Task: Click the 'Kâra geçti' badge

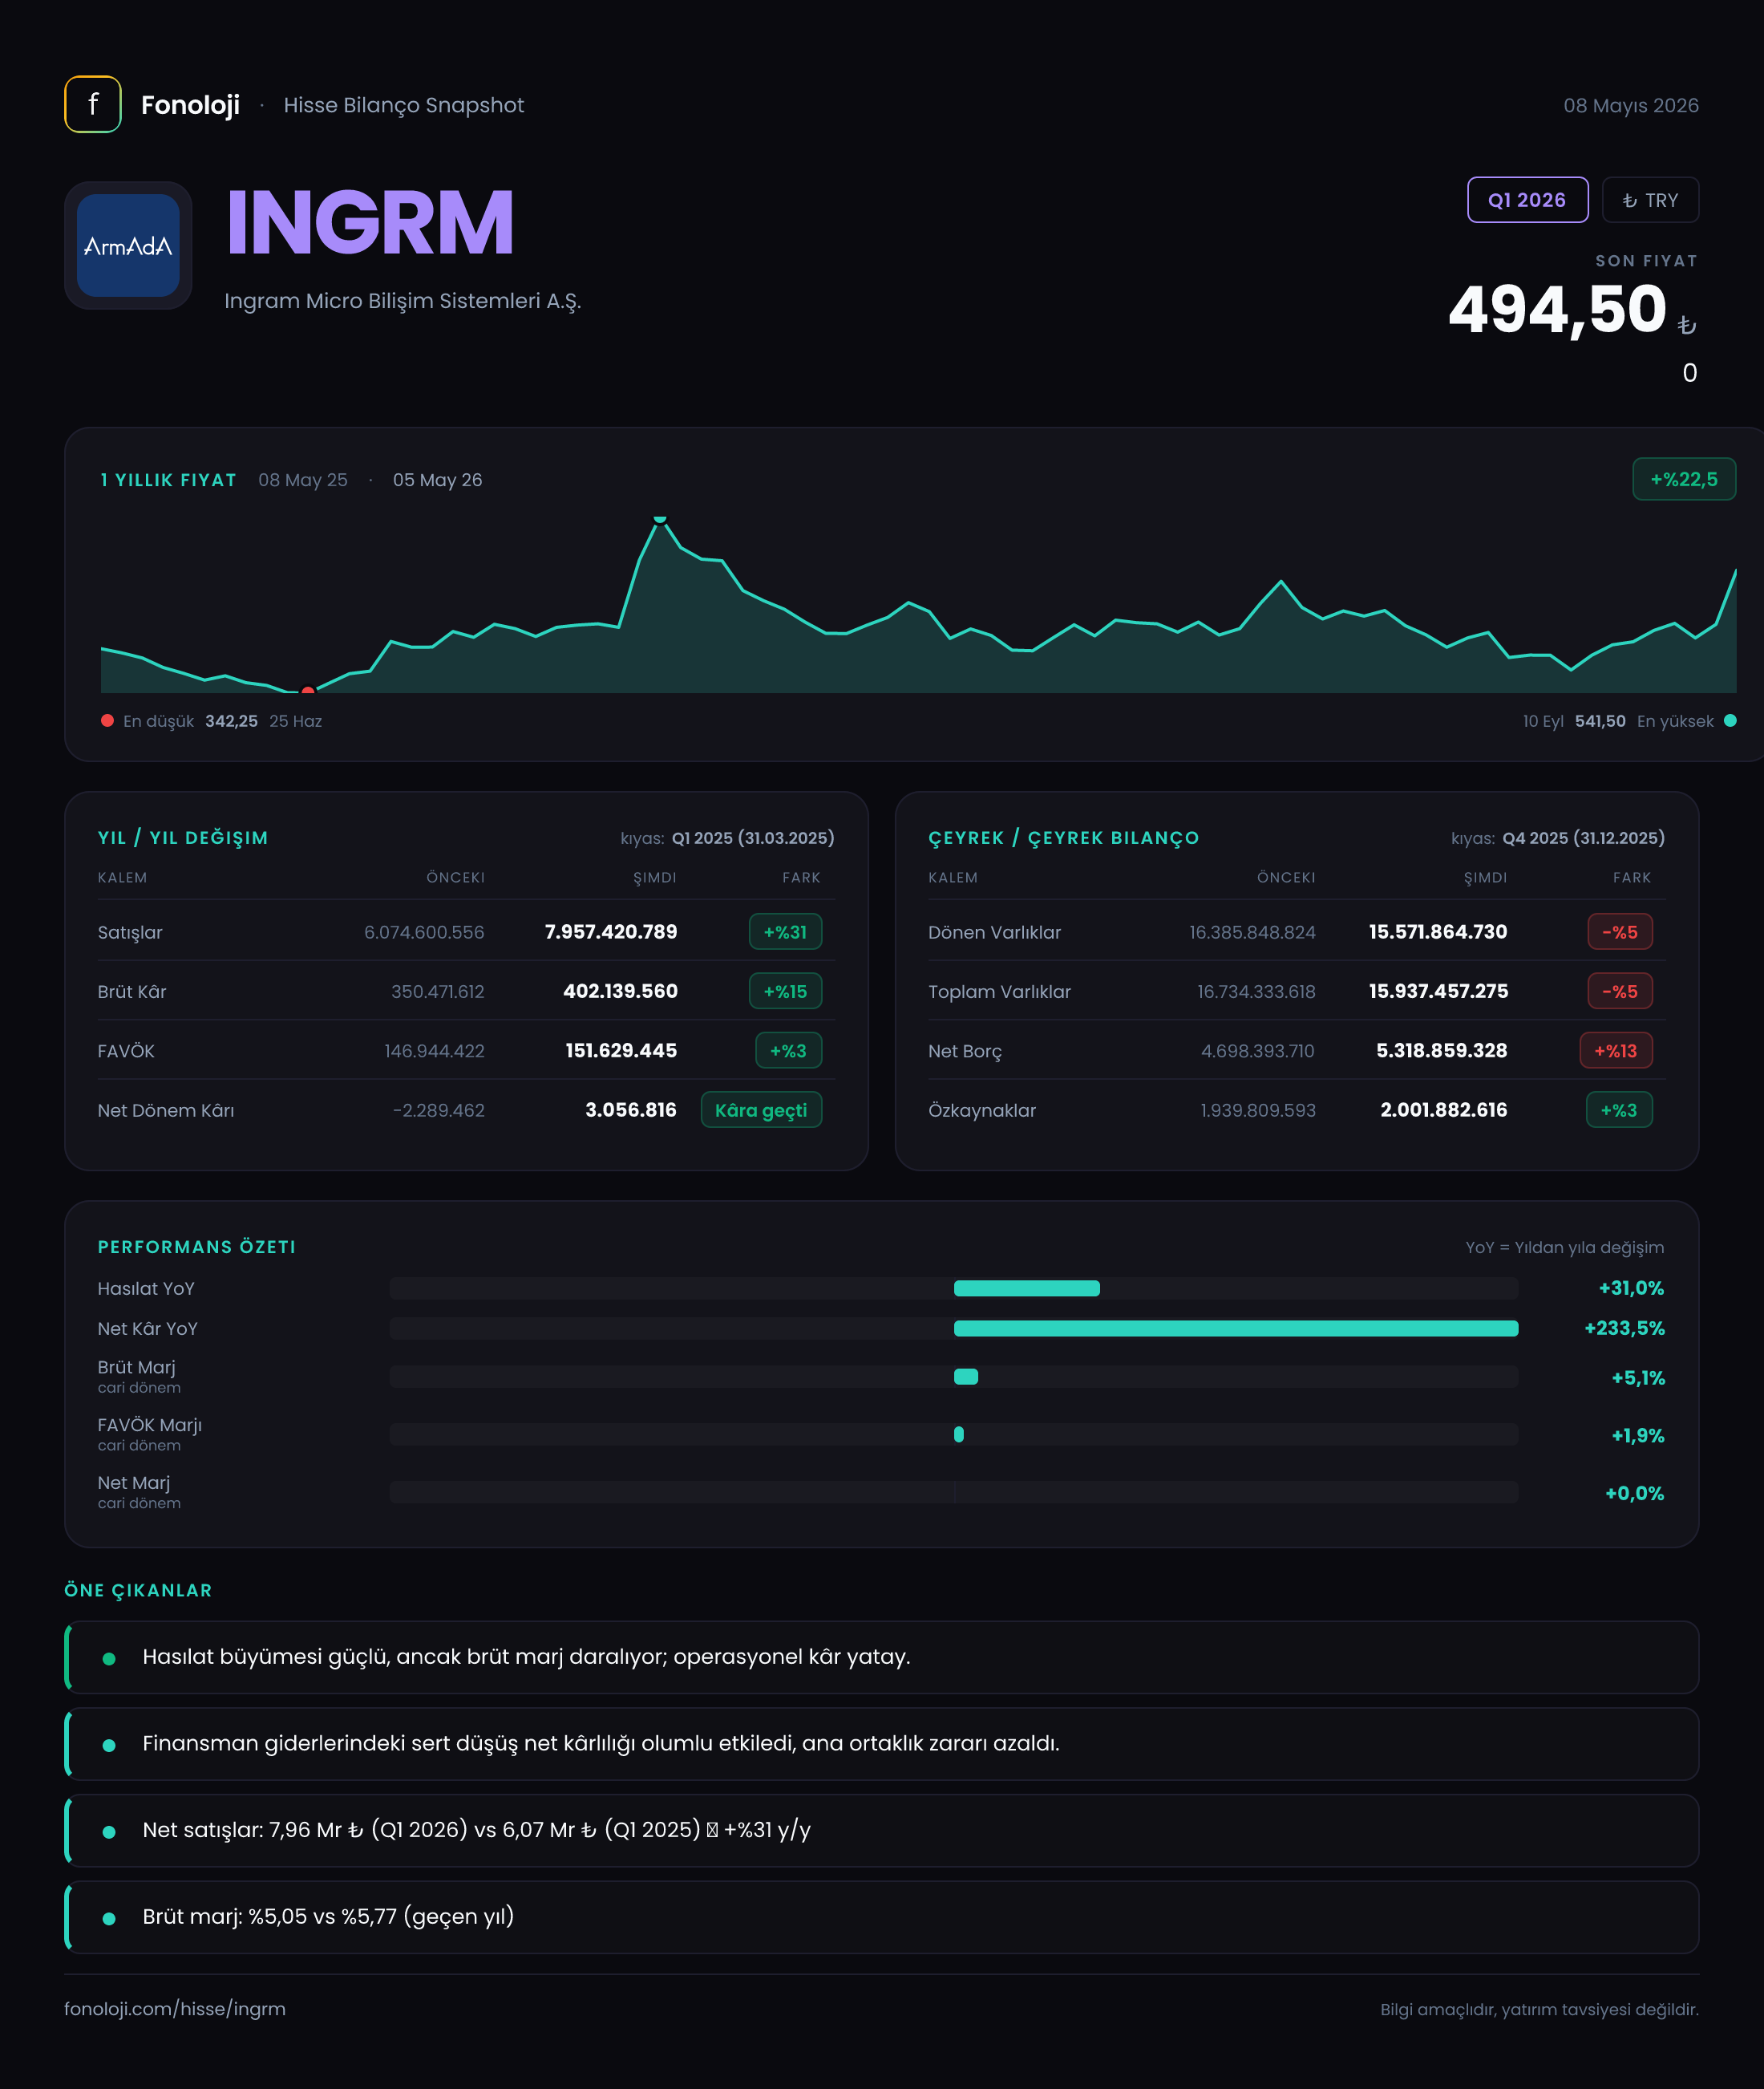Action: point(761,1109)
